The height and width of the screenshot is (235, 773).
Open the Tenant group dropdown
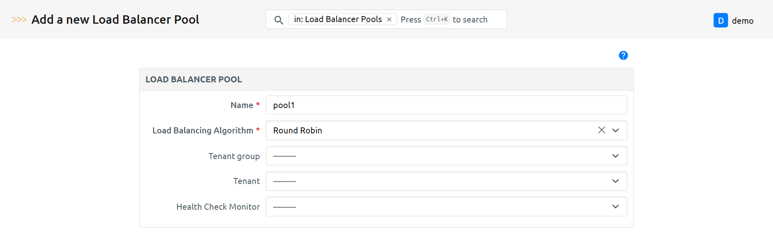pyautogui.click(x=446, y=156)
